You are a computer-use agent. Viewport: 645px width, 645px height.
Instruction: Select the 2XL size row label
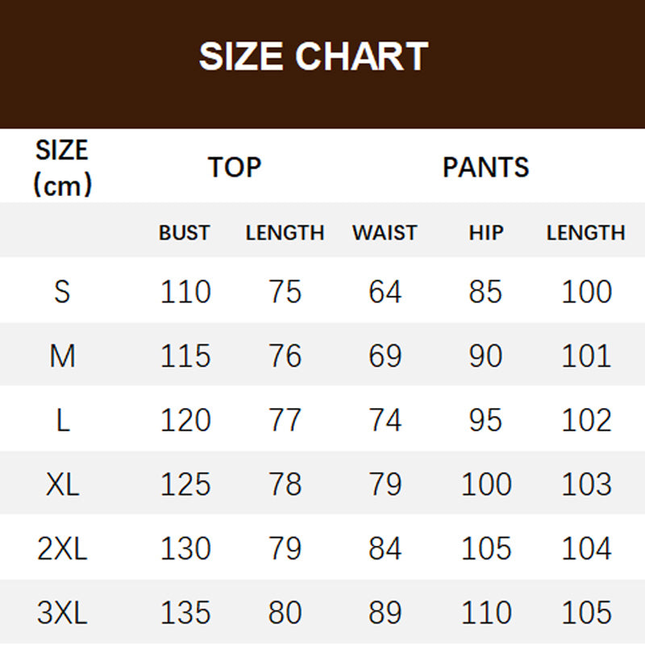[x=62, y=549]
